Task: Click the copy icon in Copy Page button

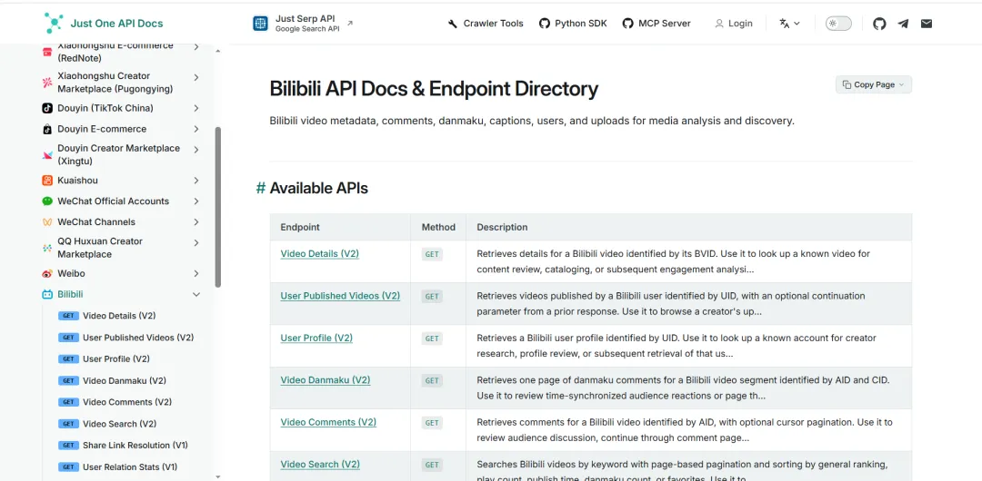Action: click(x=847, y=84)
